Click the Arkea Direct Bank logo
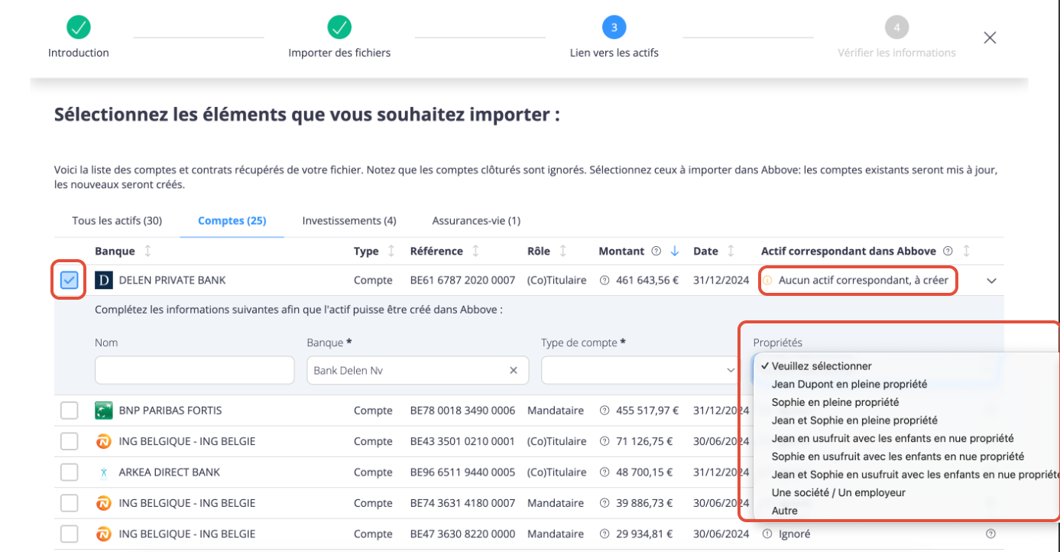This screenshot has width=1060, height=552. tap(104, 472)
